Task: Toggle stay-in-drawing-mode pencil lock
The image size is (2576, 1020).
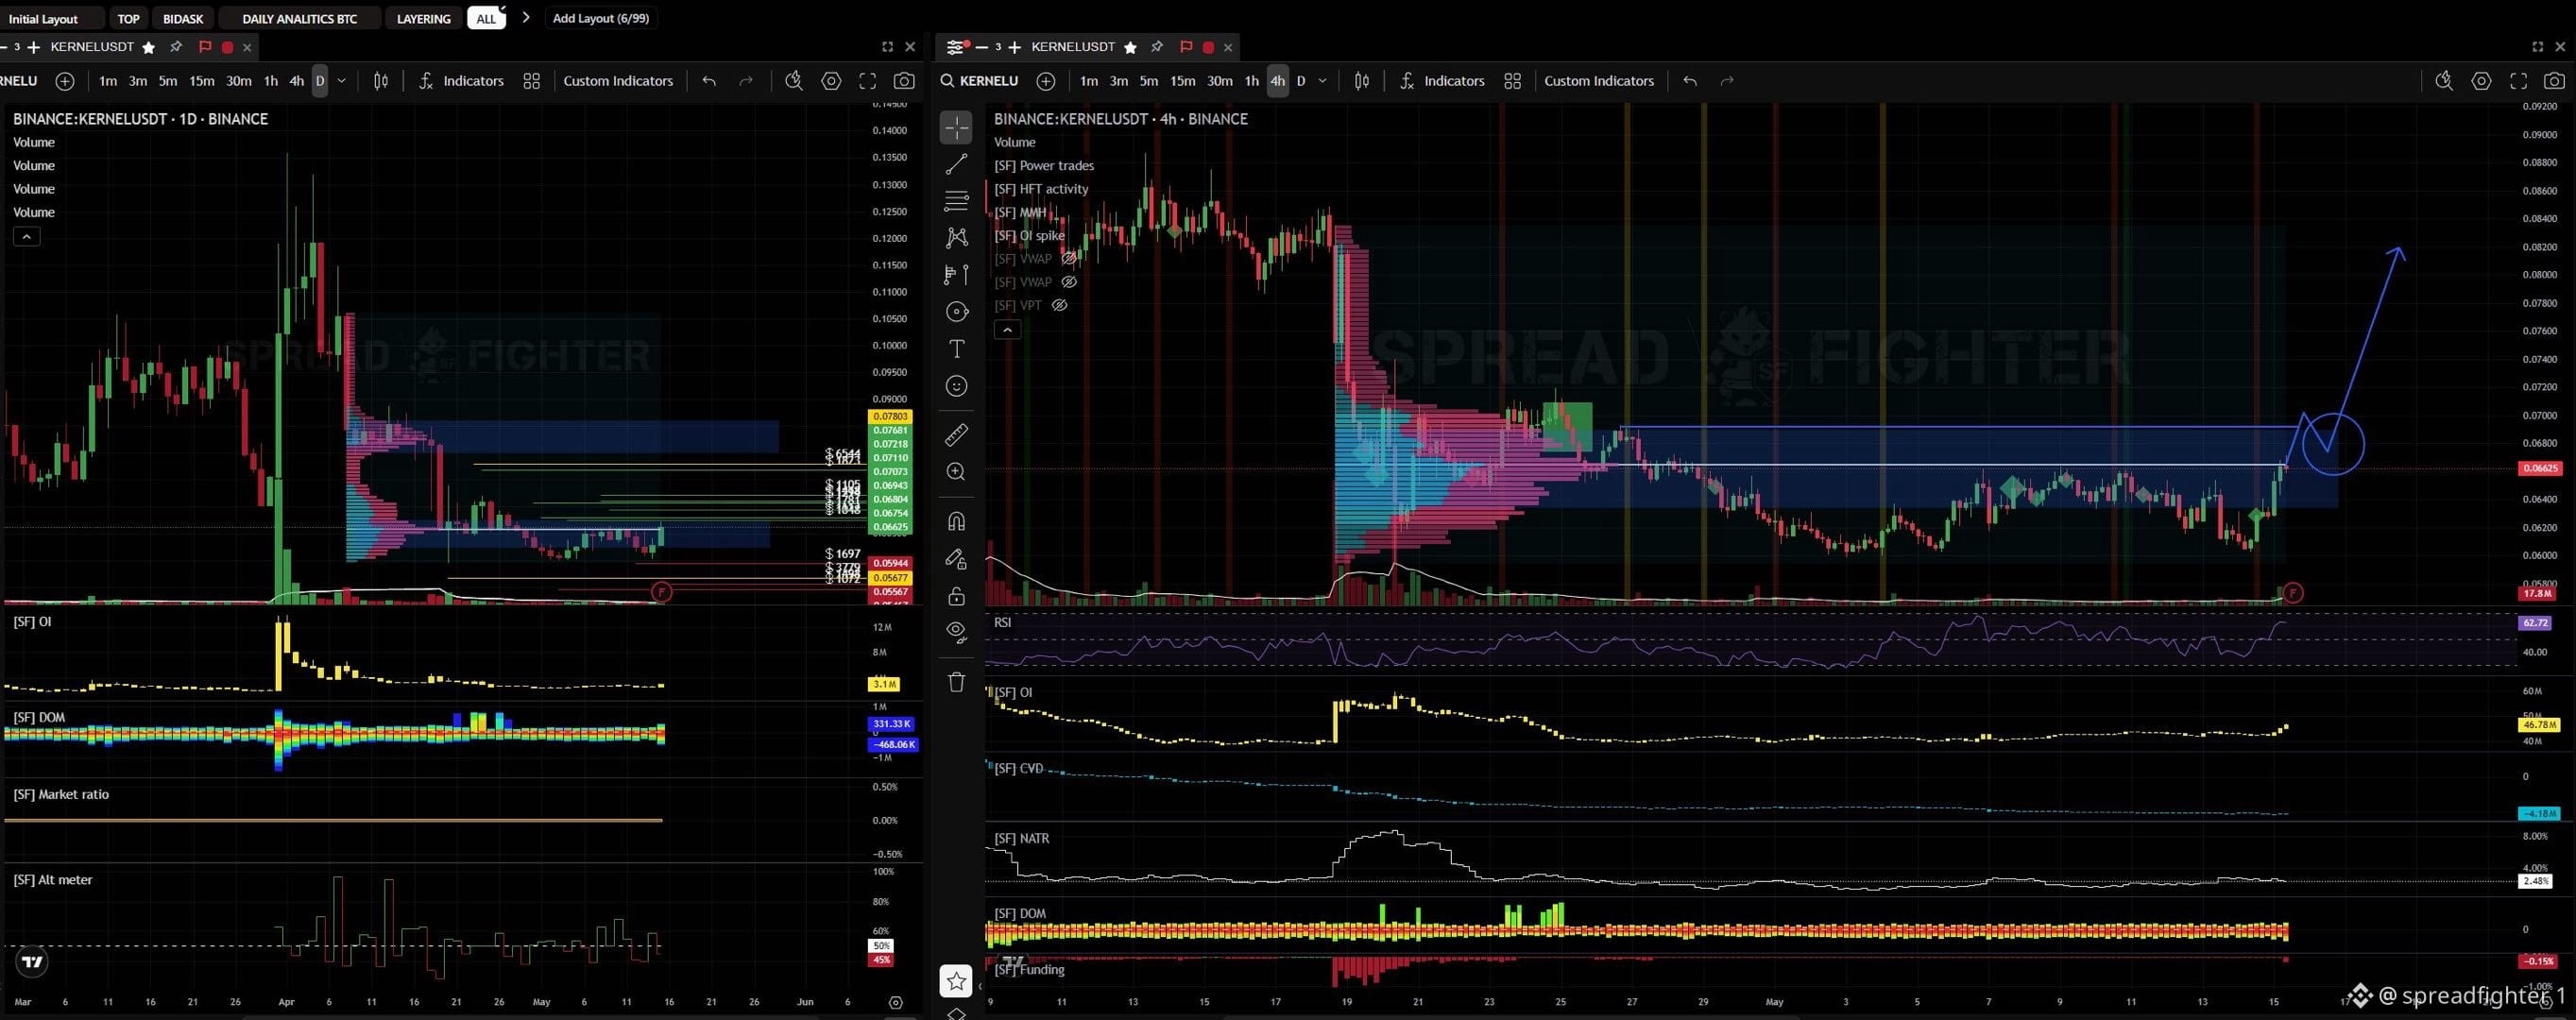Action: tap(956, 559)
